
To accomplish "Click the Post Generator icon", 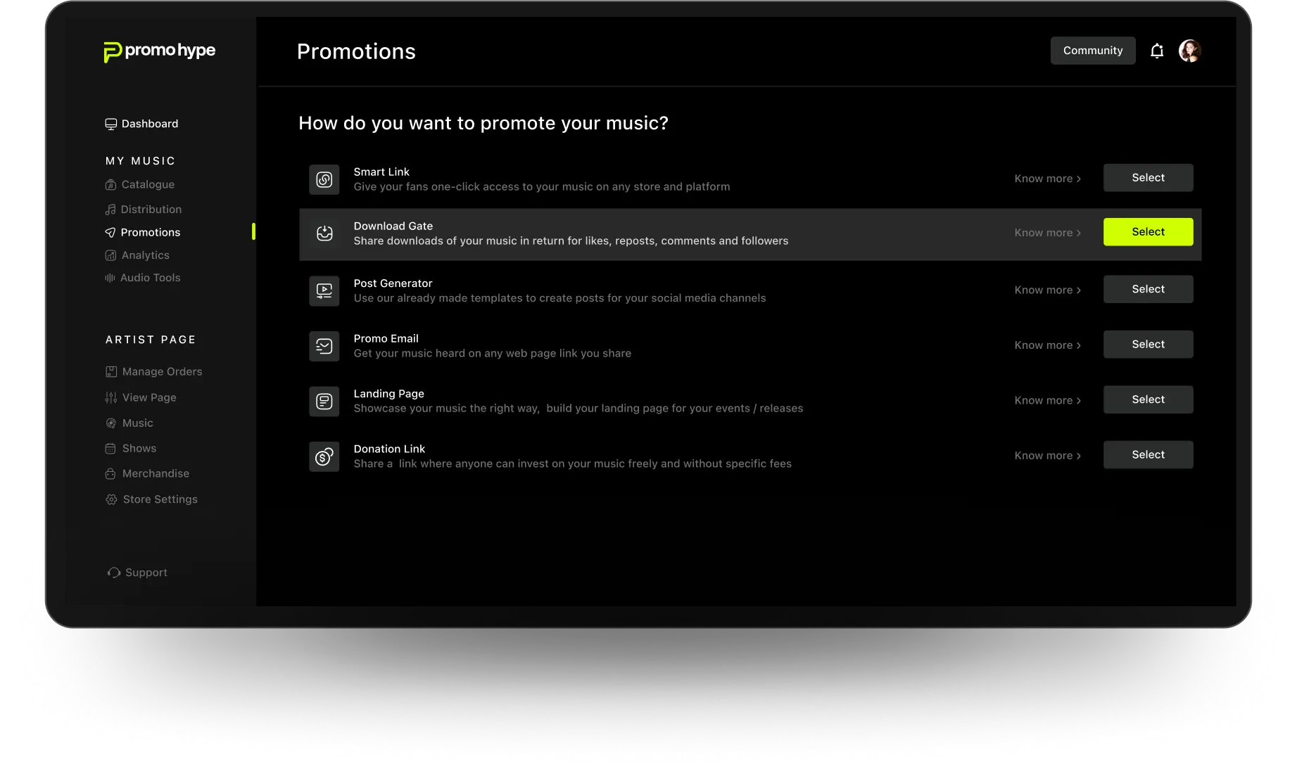I will (x=324, y=290).
